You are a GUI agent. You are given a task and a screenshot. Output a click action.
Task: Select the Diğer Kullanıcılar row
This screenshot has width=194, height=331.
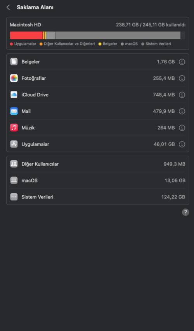(98, 164)
